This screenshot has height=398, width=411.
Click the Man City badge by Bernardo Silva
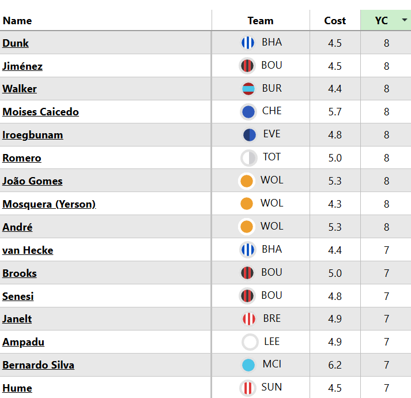tap(248, 365)
